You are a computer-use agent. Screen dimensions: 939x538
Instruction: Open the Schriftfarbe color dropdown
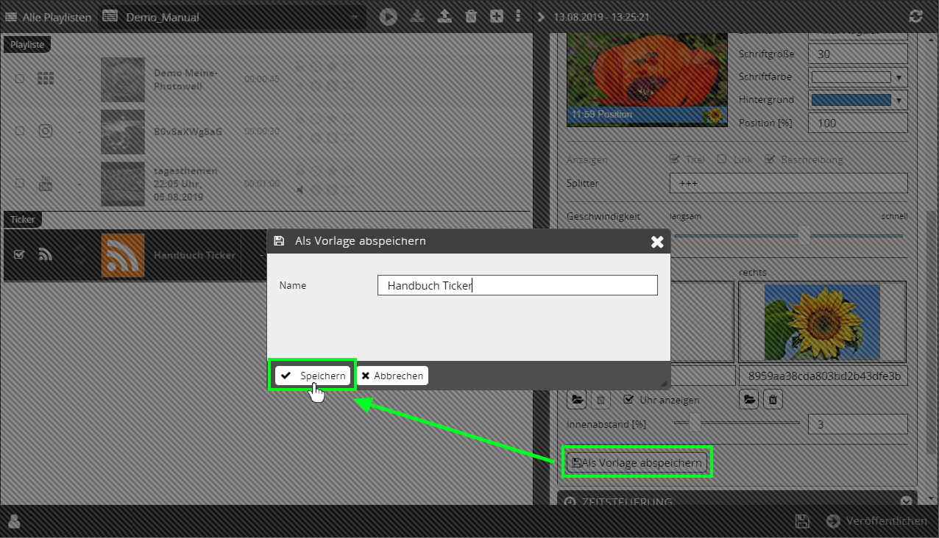[858, 77]
